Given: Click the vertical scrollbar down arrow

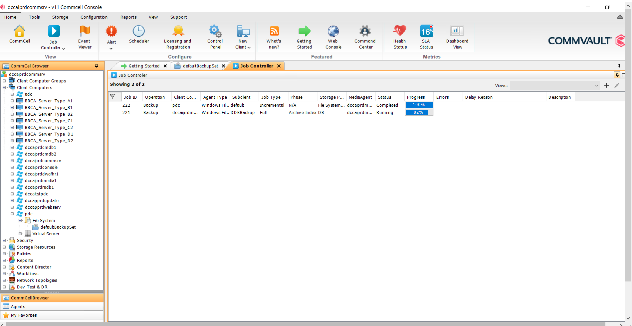Looking at the screenshot, I should click(x=628, y=318).
